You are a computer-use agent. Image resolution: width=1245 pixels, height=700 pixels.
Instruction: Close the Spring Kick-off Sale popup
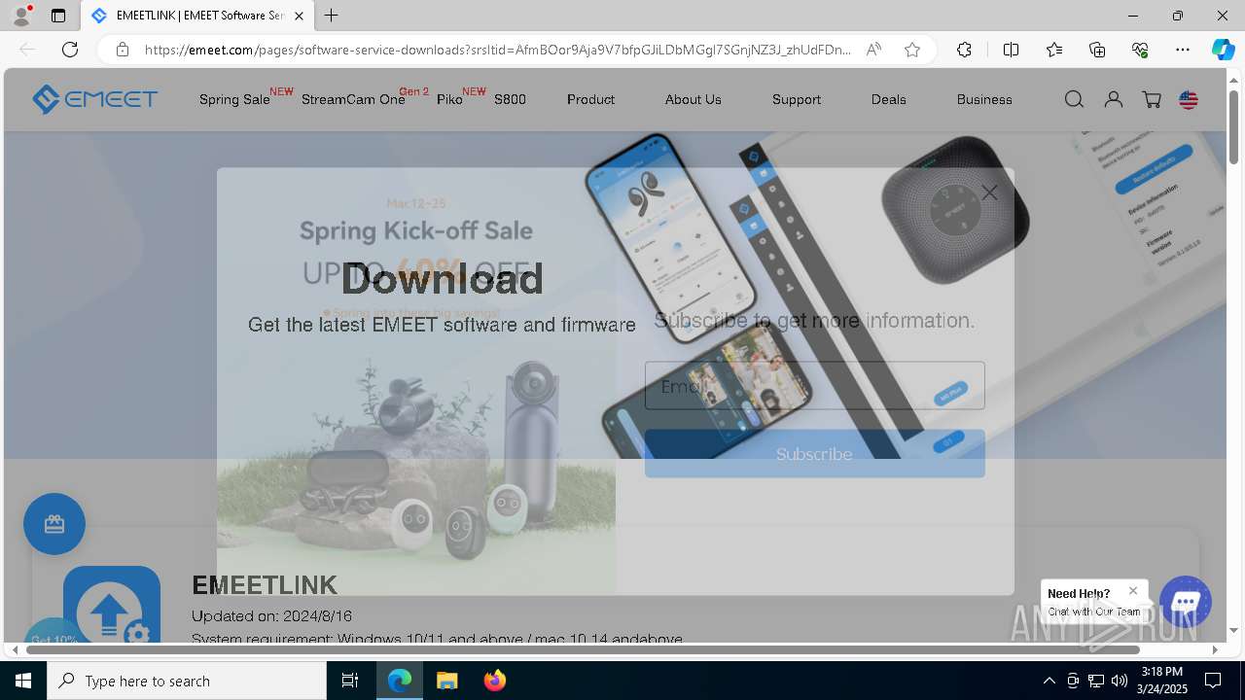point(989,192)
